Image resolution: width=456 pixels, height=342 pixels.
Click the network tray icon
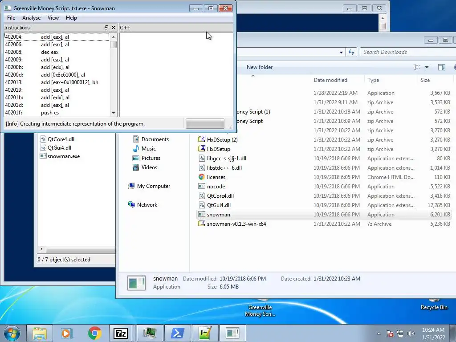pos(400,334)
